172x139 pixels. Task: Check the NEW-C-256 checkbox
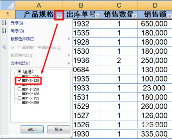[20, 76]
